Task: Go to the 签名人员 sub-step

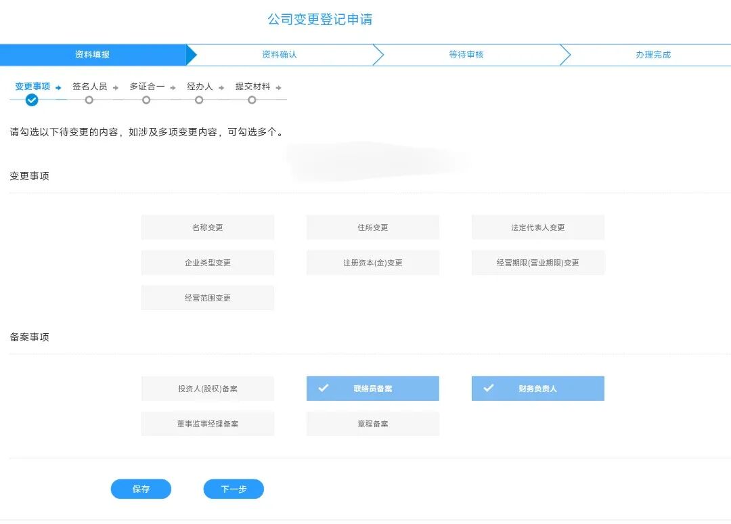Action: pos(89,86)
